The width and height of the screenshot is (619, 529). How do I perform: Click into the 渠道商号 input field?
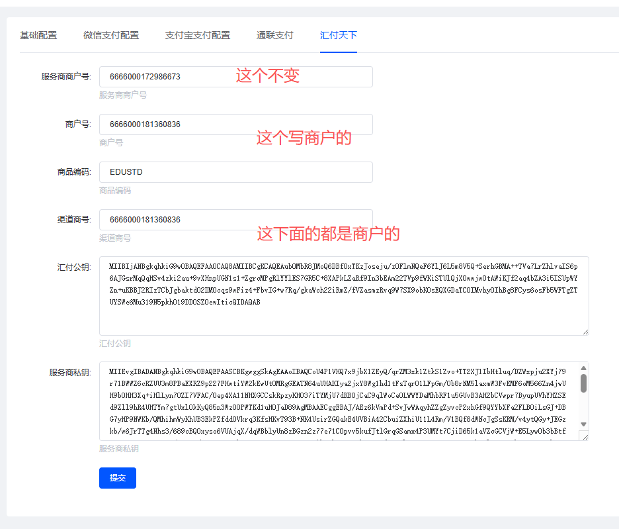coord(235,220)
